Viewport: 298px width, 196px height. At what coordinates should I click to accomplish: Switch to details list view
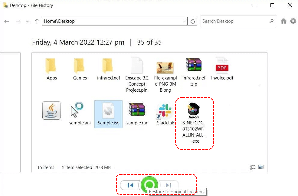point(253,167)
